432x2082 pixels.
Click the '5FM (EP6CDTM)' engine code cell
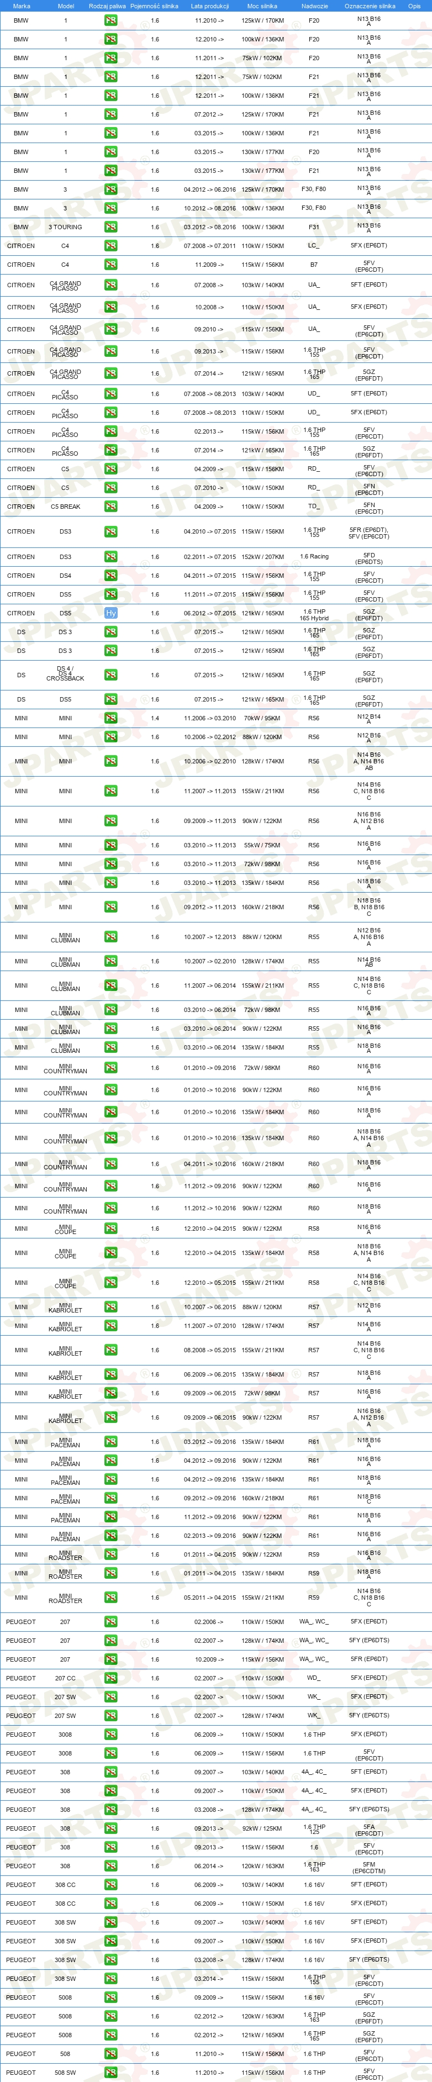[369, 1869]
